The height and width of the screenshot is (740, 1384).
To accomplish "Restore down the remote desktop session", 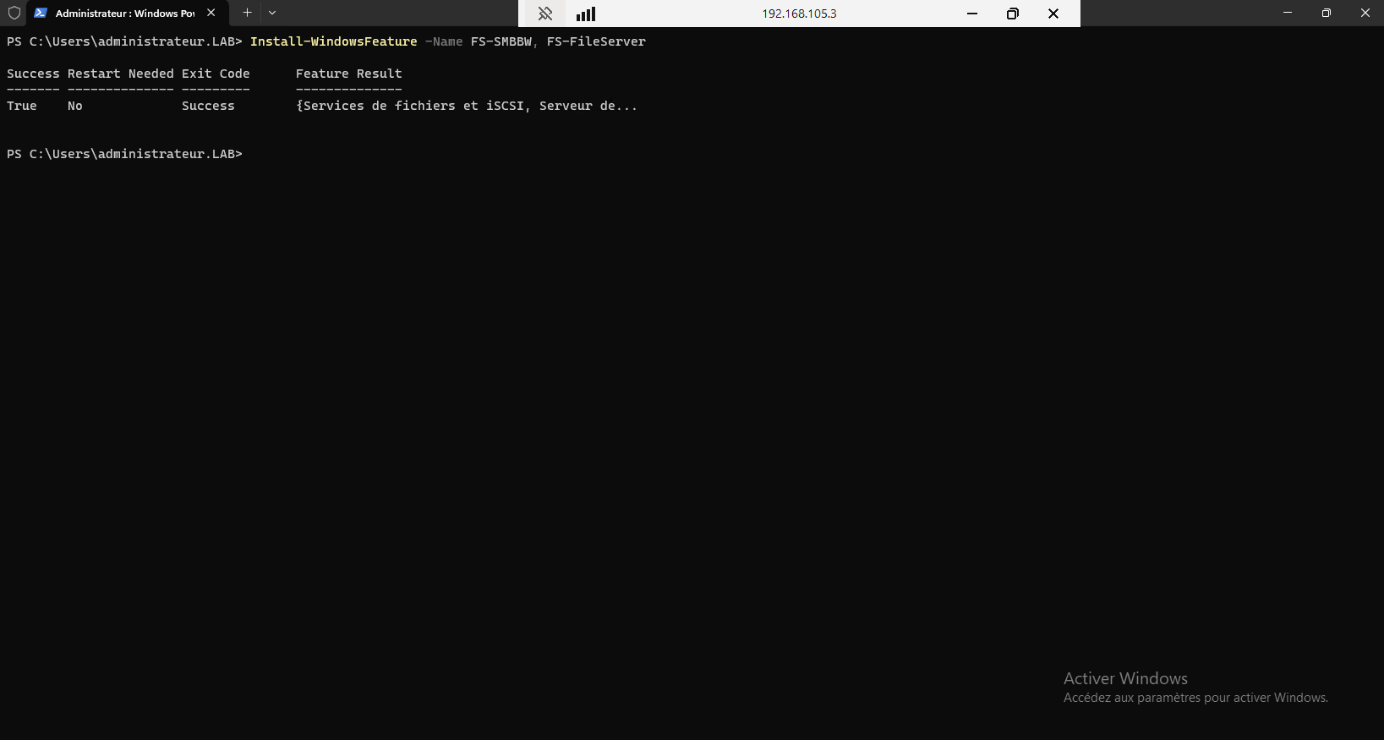I will (1013, 14).
